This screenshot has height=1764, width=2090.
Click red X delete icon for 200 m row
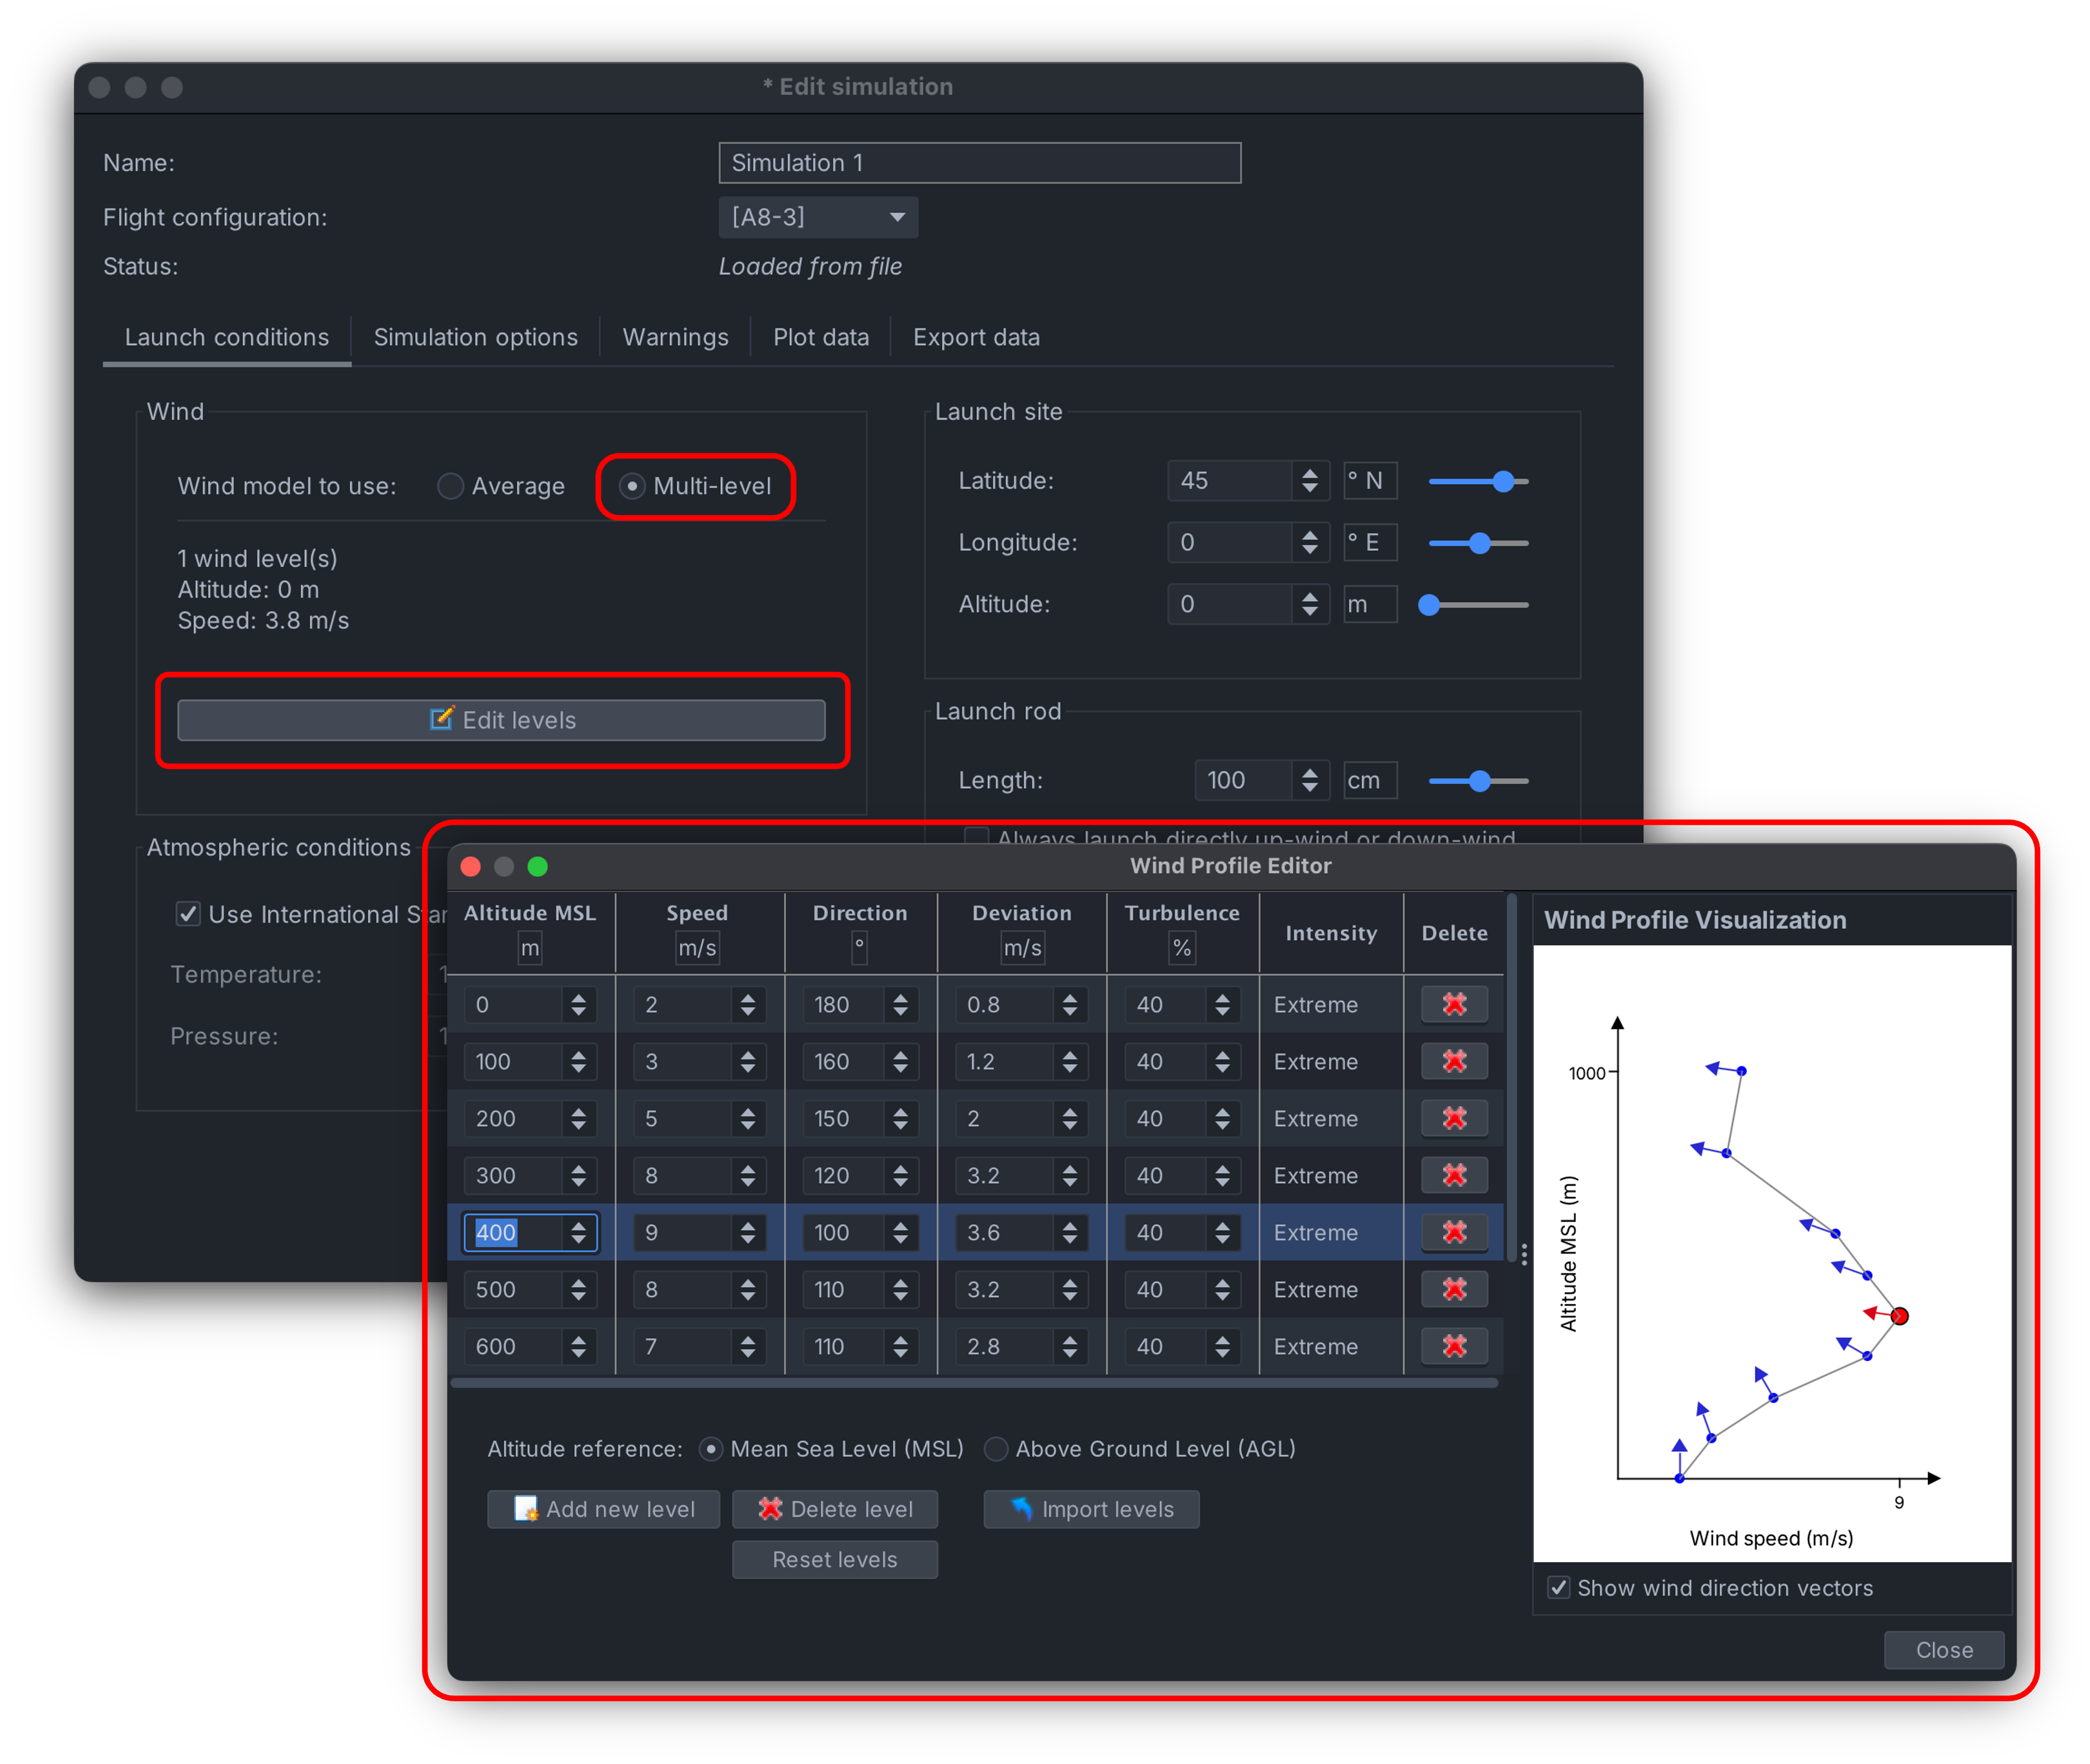1454,1118
